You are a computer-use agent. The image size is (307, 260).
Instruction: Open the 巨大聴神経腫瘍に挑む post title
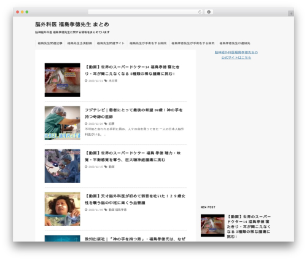(133, 156)
